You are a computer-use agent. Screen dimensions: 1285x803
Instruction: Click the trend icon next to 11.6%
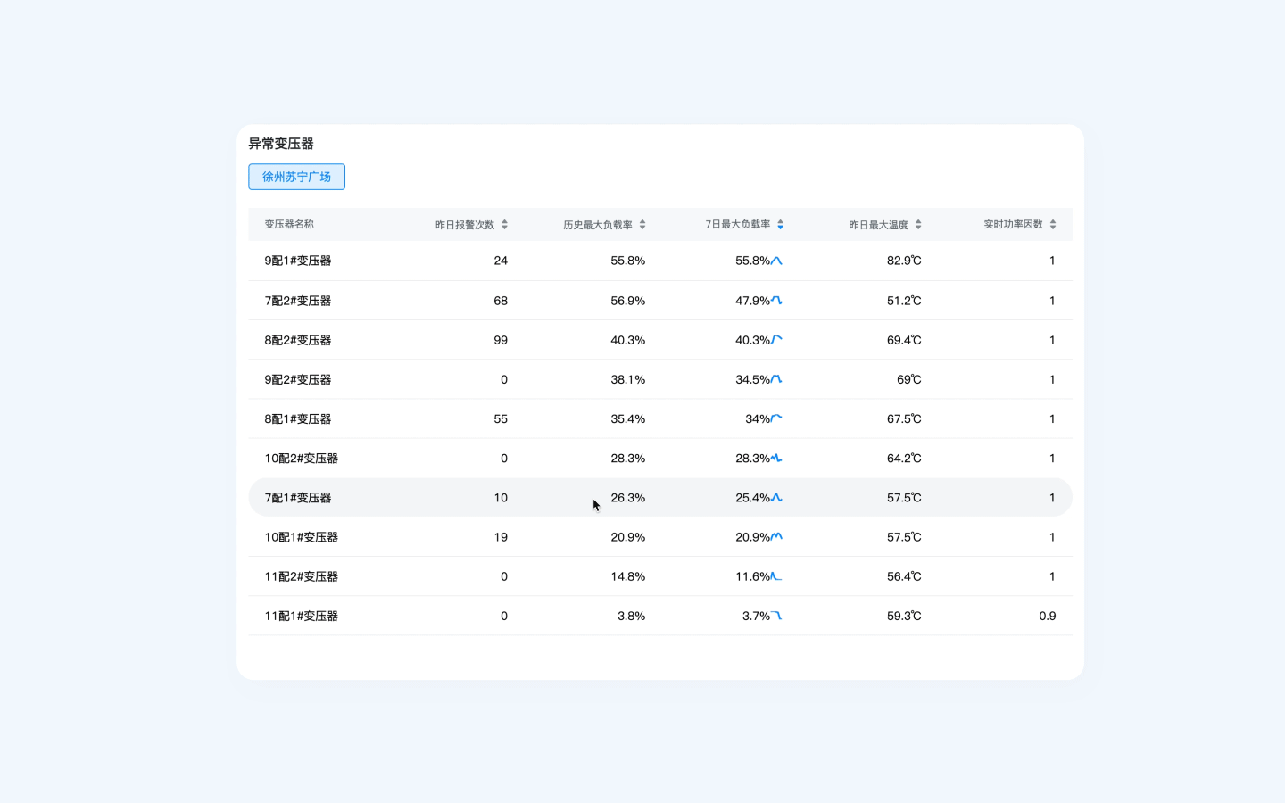776,576
